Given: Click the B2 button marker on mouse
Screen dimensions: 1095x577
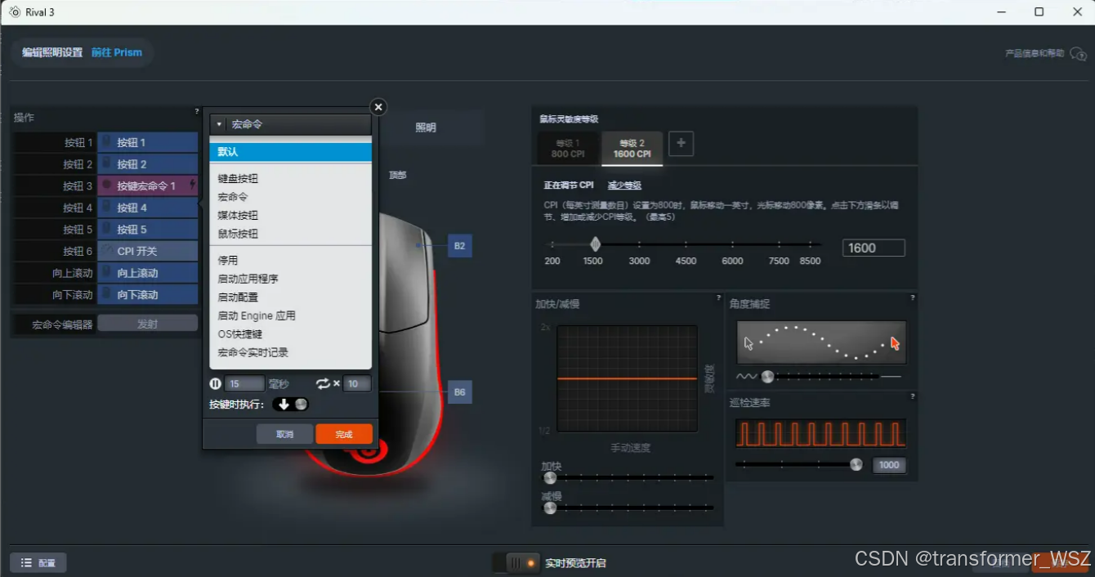Looking at the screenshot, I should coord(459,245).
